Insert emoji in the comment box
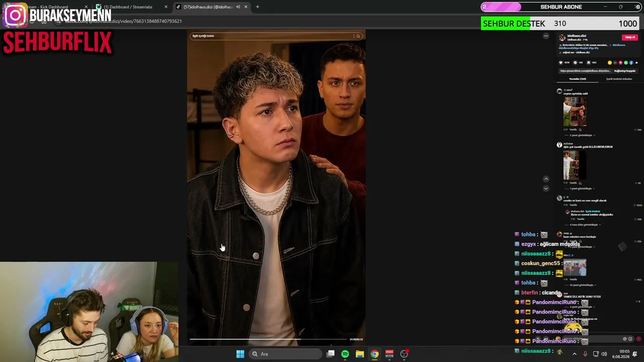The image size is (644, 362). tap(630, 339)
